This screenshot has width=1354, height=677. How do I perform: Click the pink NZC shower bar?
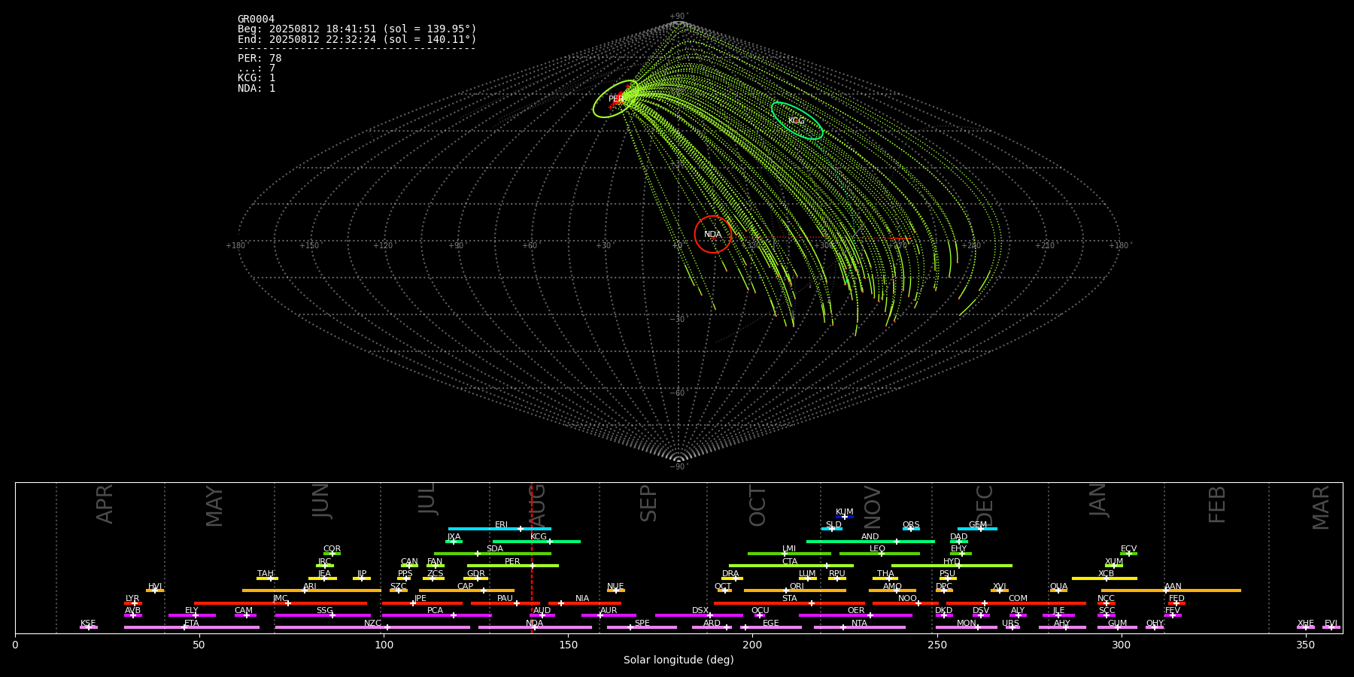pyautogui.click(x=372, y=627)
